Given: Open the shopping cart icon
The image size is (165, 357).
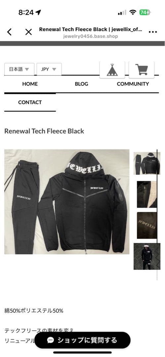Looking at the screenshot, I should [x=142, y=70].
